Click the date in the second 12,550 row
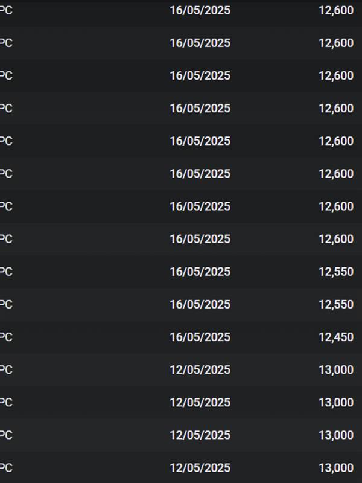The height and width of the screenshot is (483, 362). pos(200,304)
